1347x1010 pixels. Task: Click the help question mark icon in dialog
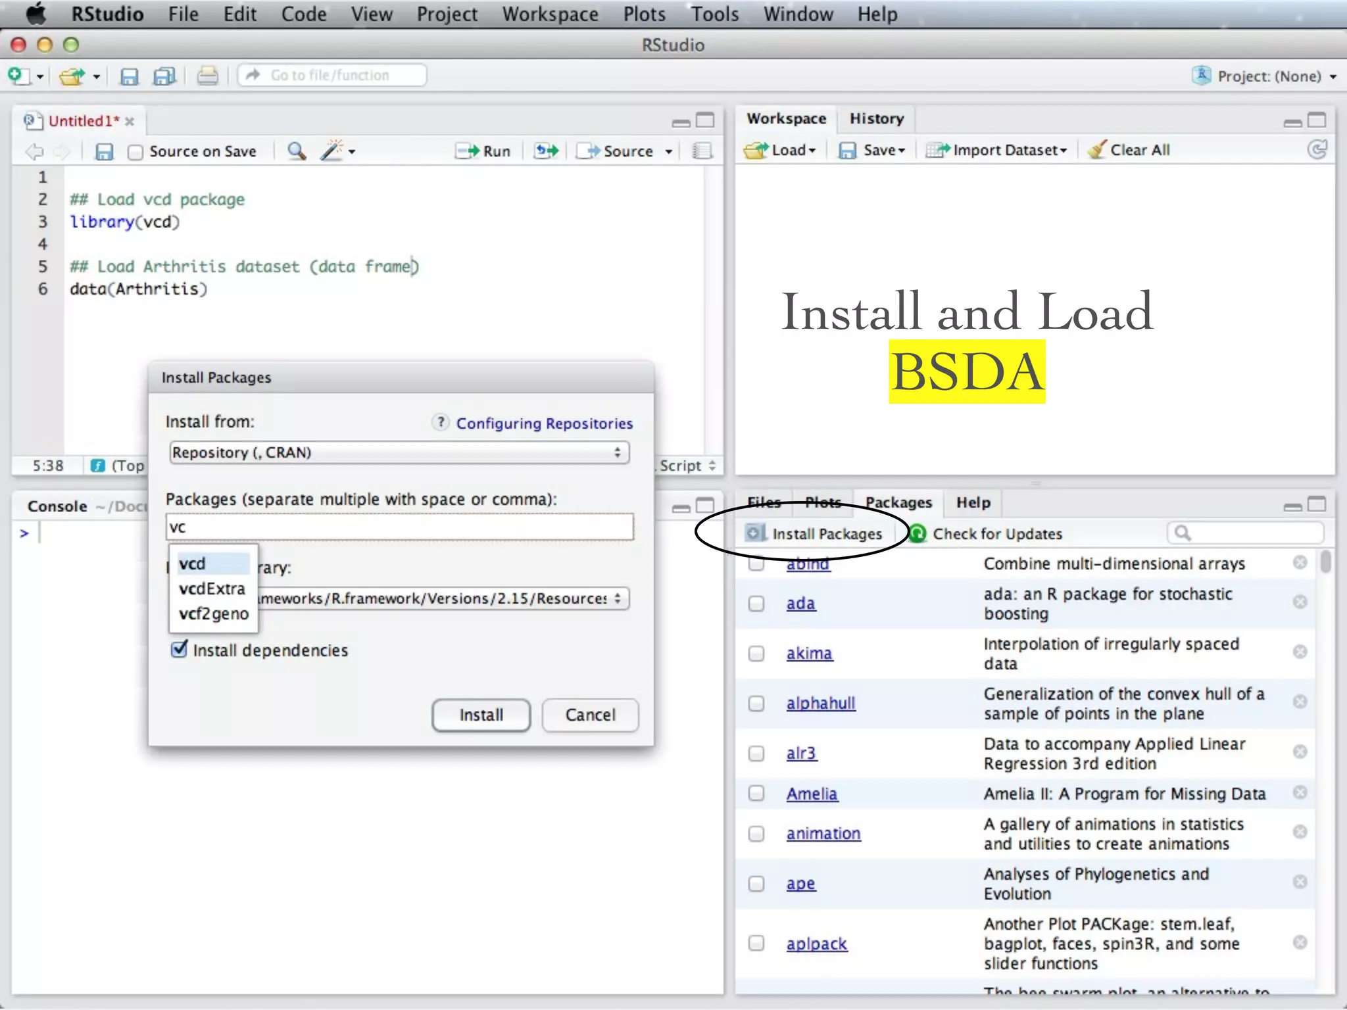pos(441,422)
